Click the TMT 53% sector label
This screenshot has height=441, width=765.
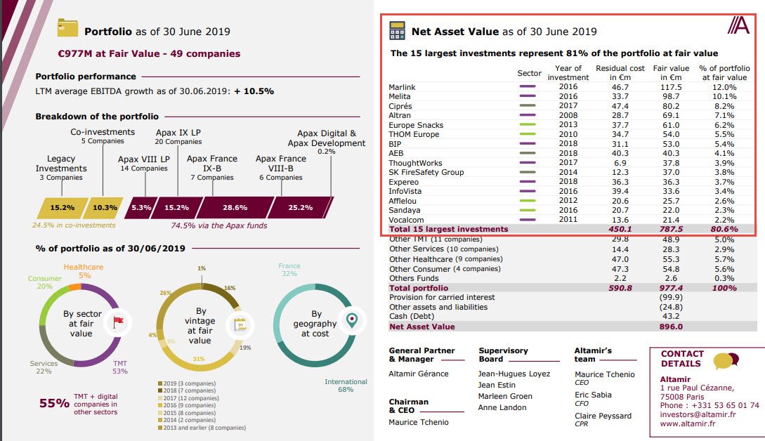click(x=120, y=367)
